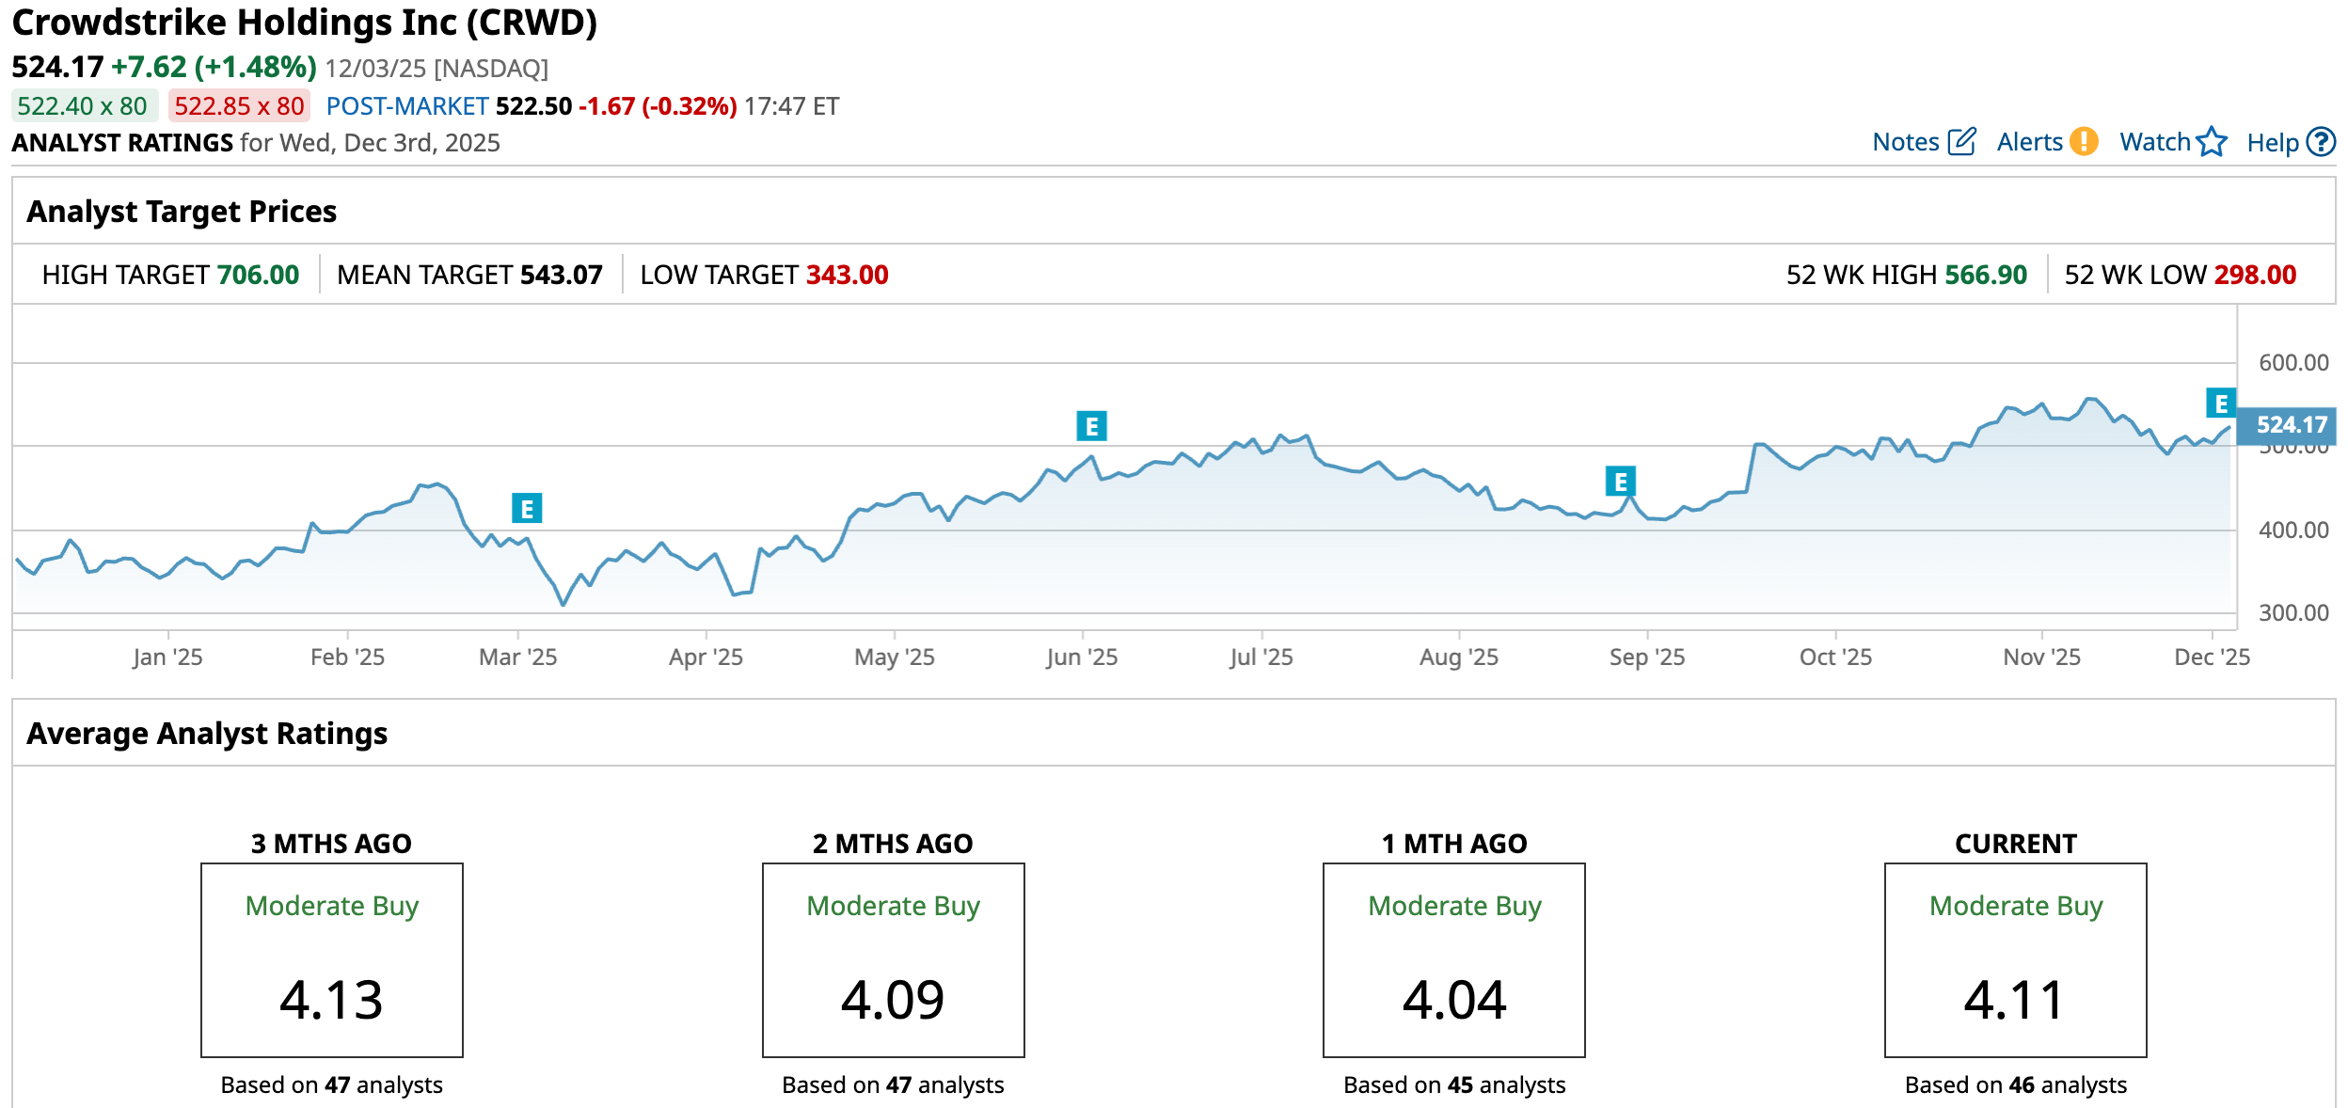Click the POST-MARKET label

click(406, 106)
